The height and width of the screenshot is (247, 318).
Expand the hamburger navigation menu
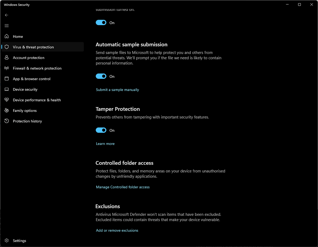point(7,25)
